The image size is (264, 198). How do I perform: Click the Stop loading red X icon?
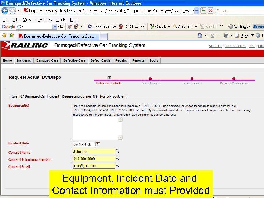pyautogui.click(x=210, y=11)
